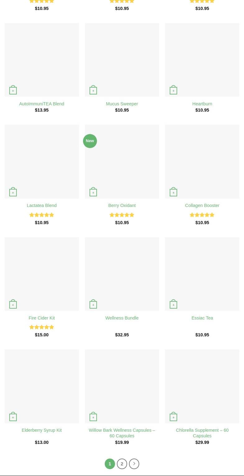The image size is (244, 476).
Task: Click Elderberry Syrup Kit bag icon
Action: (x=13, y=417)
